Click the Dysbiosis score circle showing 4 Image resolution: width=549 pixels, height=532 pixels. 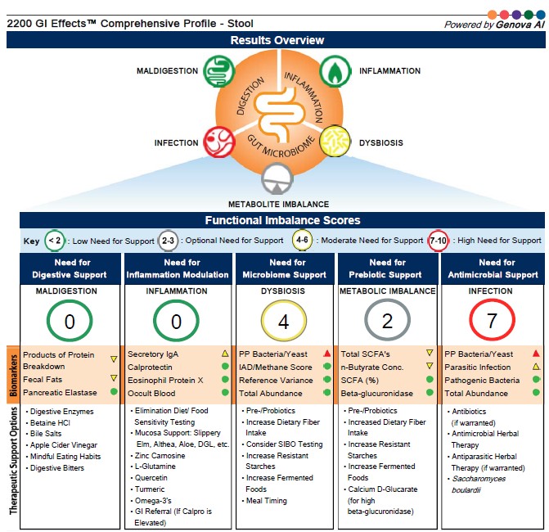pos(283,321)
